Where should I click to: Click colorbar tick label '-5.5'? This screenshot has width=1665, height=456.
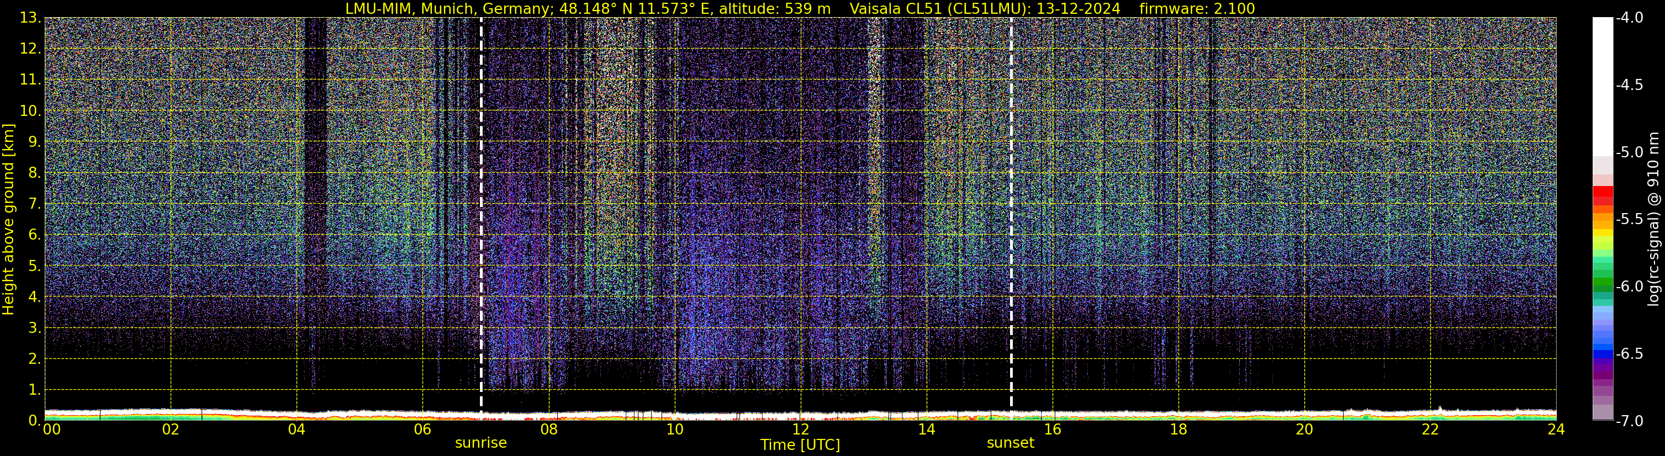[1630, 220]
